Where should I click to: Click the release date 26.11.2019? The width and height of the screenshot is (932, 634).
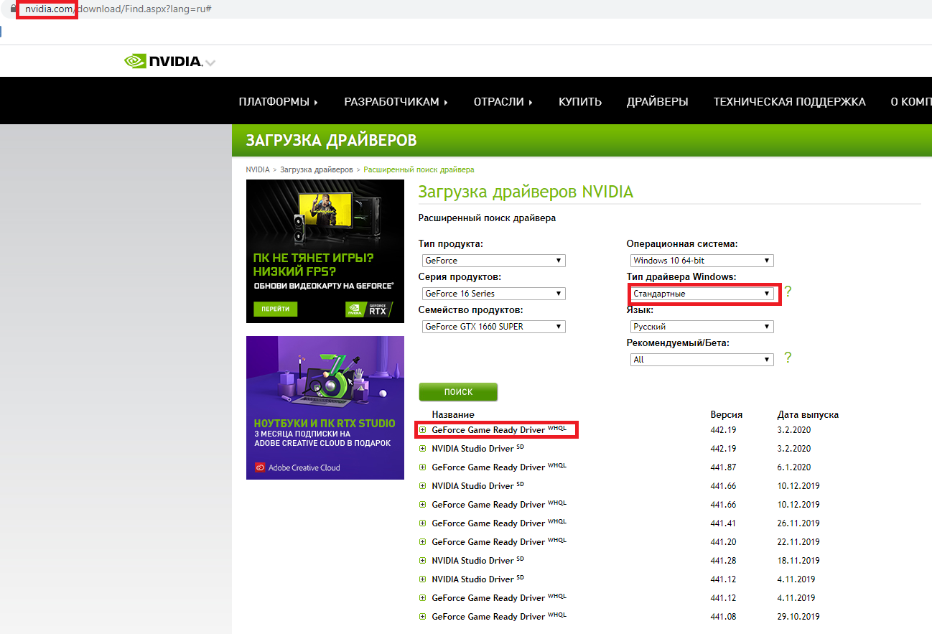coord(798,523)
